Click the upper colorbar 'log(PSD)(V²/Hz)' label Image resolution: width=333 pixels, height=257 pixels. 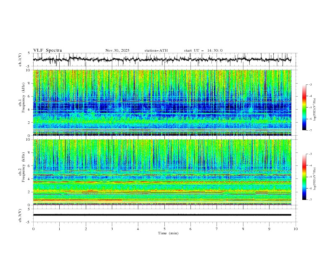click(315, 110)
